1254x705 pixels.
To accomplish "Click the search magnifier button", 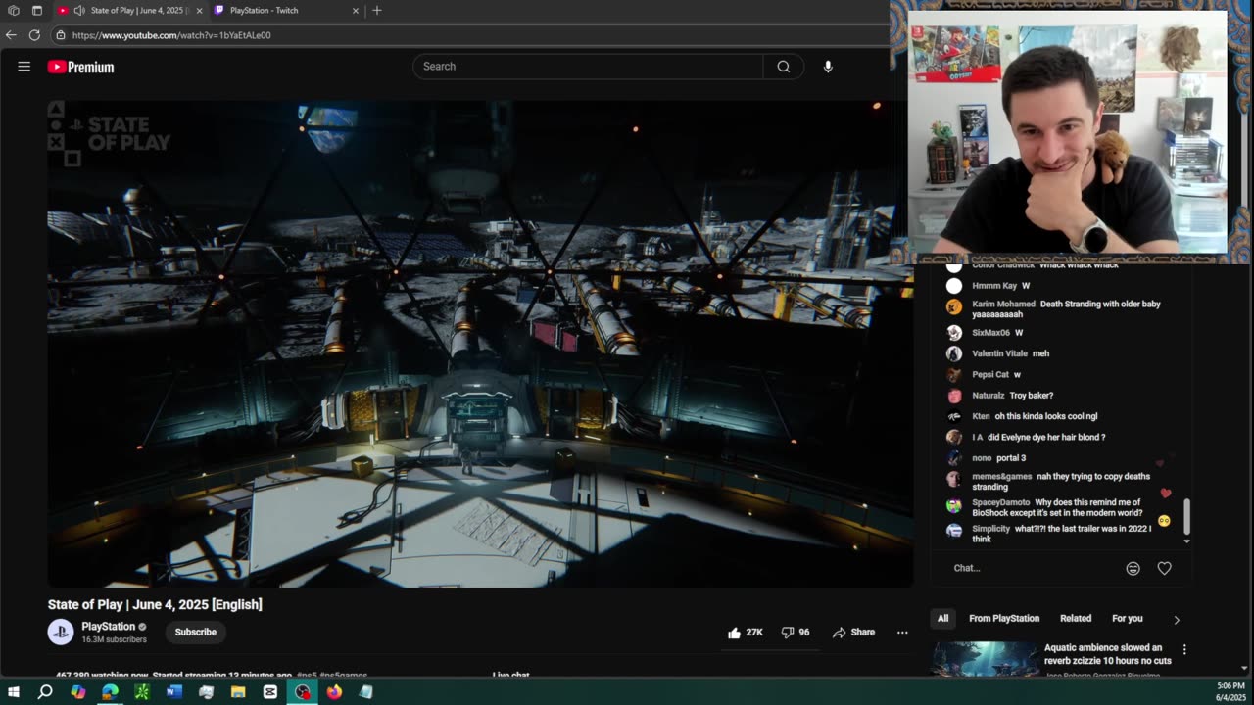I will [783, 67].
